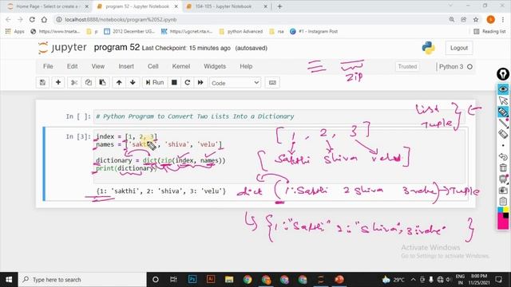
Task: Open the Instagram Post bookmark
Action: pos(314,32)
